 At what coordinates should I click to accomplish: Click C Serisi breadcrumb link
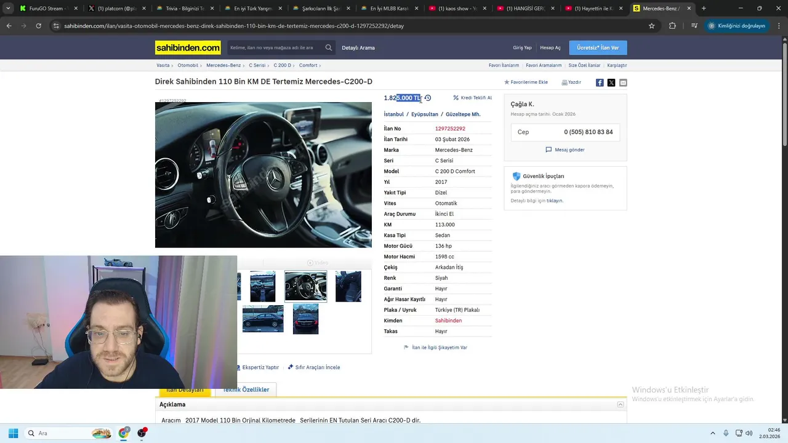click(x=257, y=65)
